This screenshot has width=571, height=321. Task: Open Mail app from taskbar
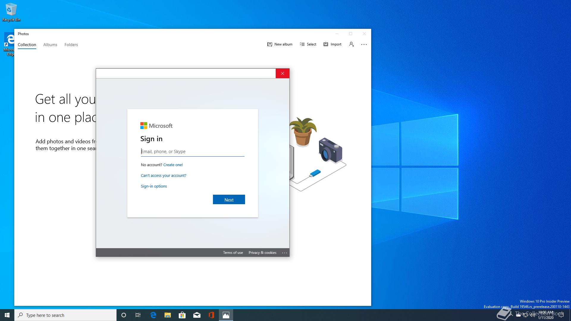pos(197,315)
